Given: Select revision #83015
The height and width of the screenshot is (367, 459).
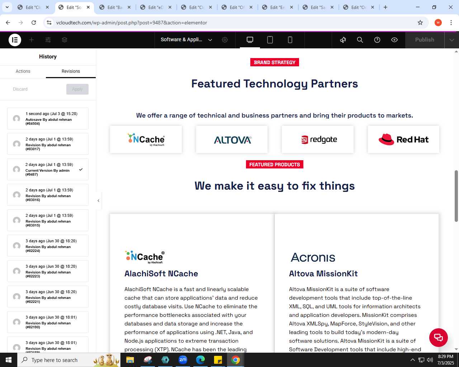Looking at the screenshot, I should tap(48, 220).
